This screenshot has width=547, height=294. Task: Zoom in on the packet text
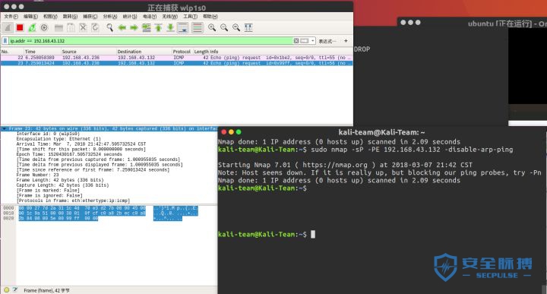[x=212, y=27]
